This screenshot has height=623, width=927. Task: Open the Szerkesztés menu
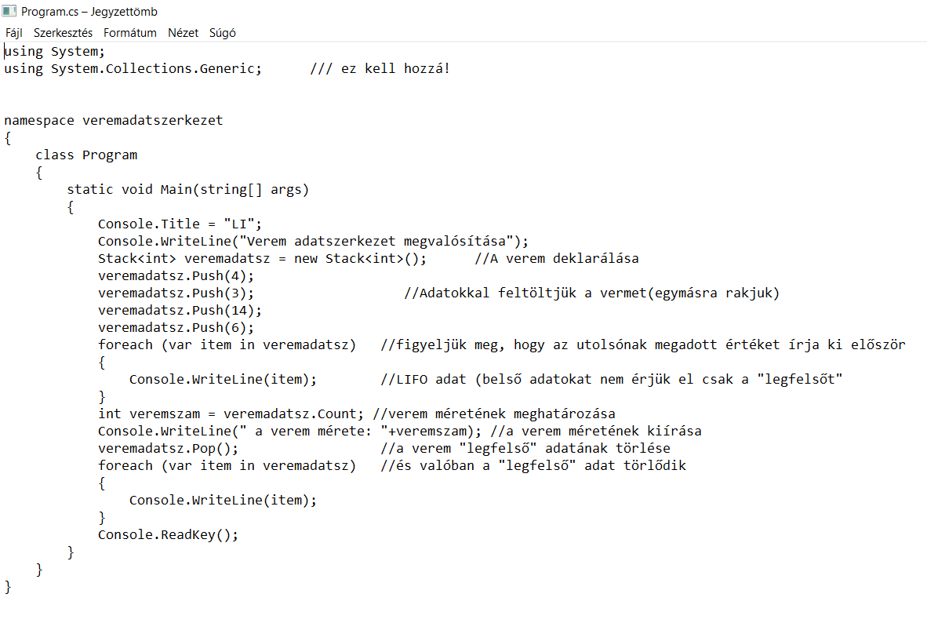click(x=63, y=33)
